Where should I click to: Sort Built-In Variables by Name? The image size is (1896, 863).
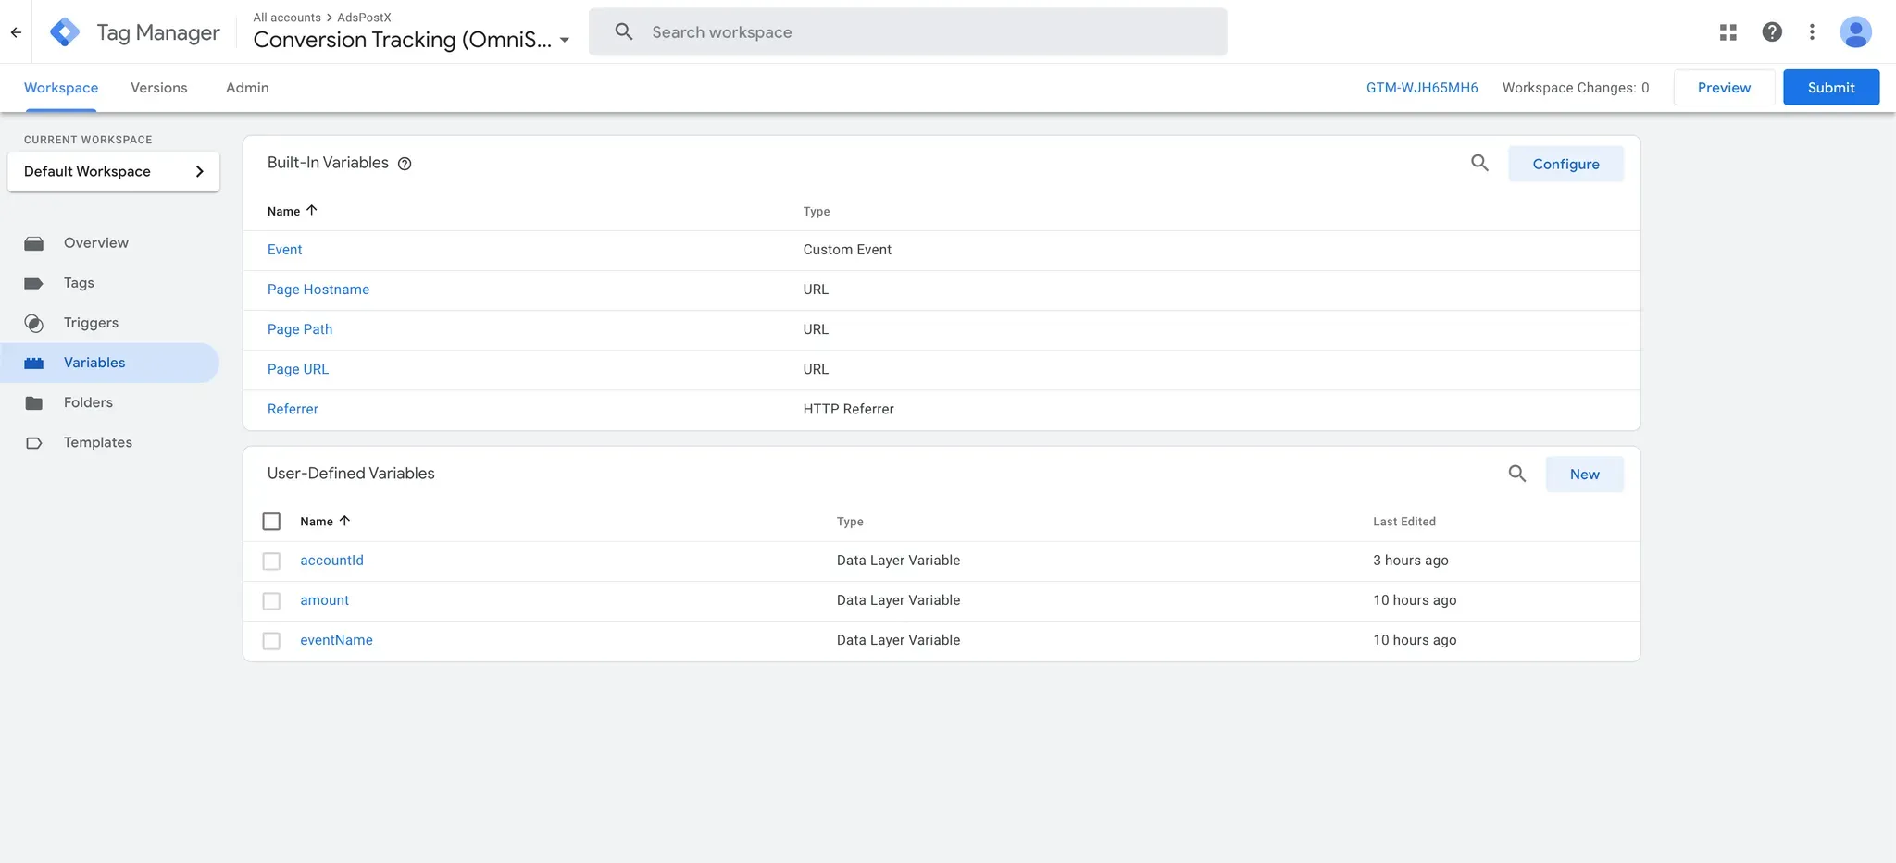pyautogui.click(x=293, y=211)
